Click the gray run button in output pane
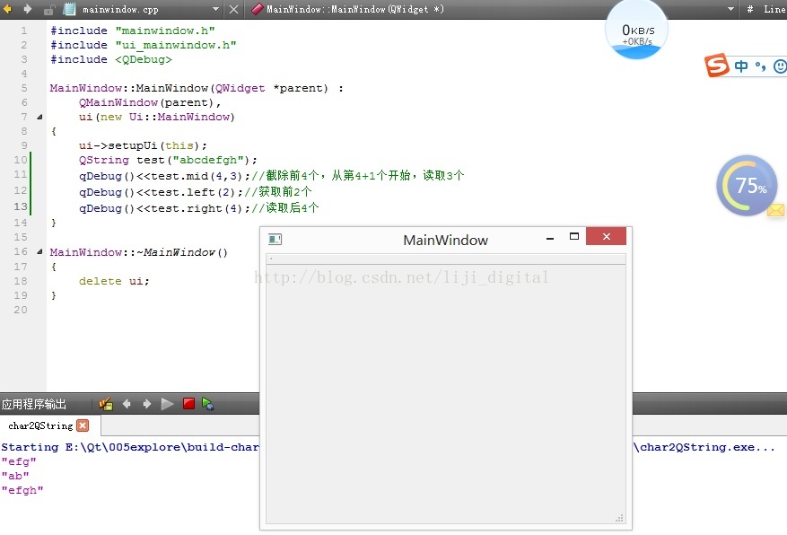The width and height of the screenshot is (787, 535). pos(167,404)
